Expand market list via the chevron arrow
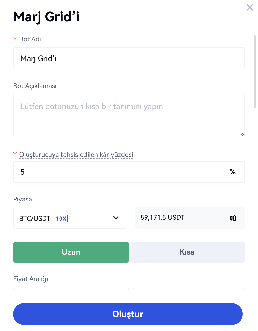Viewport: 258px width, 331px height. (x=116, y=218)
